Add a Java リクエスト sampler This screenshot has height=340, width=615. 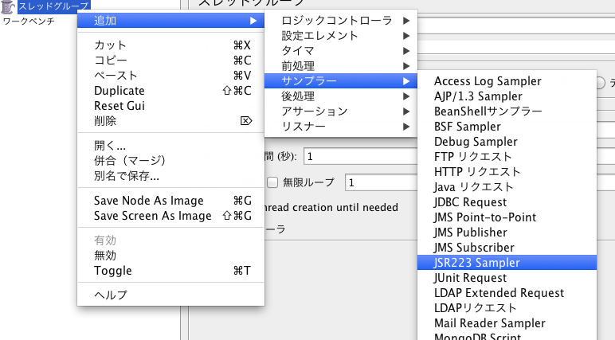507,187
